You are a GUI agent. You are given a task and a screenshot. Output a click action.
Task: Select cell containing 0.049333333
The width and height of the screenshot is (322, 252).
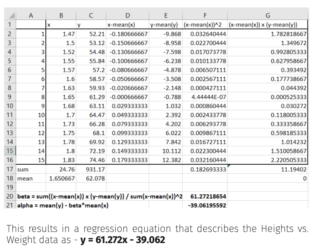(128, 115)
